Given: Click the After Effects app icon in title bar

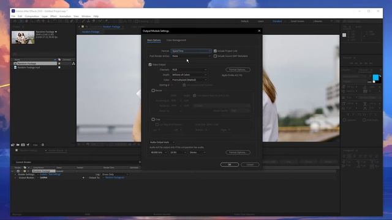Looking at the screenshot, I should [x=13, y=11].
